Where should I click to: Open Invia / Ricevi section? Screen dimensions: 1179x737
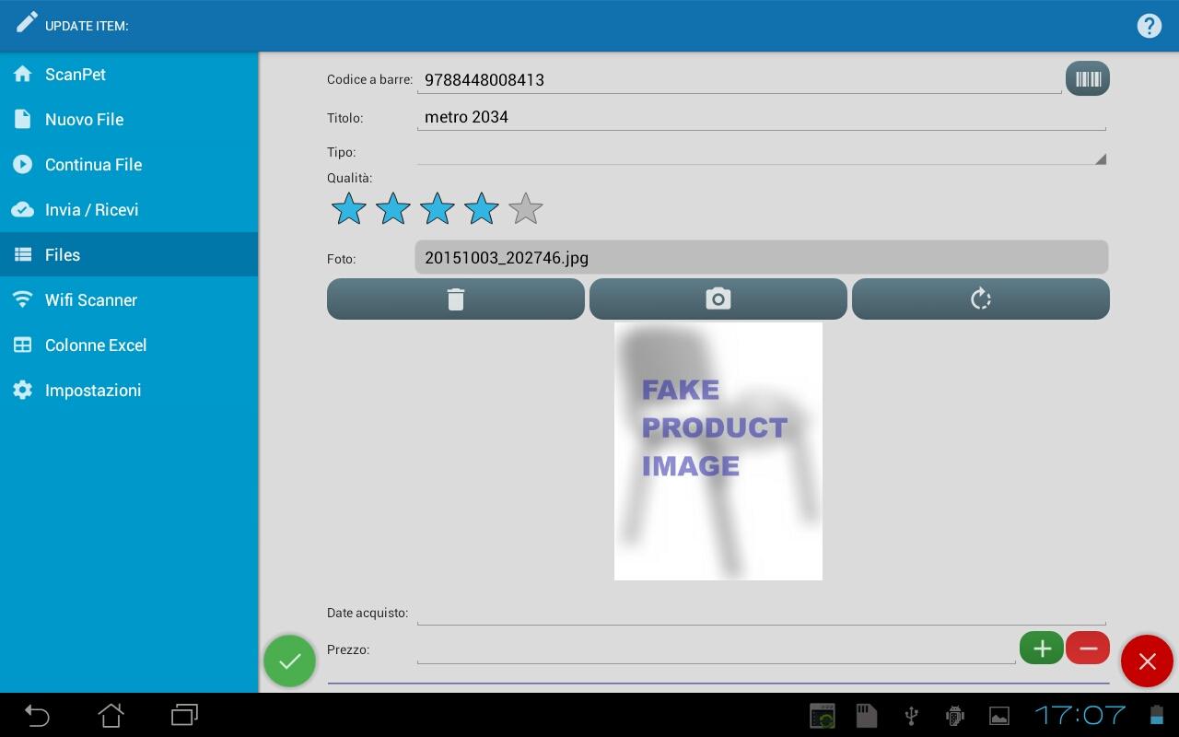click(129, 209)
